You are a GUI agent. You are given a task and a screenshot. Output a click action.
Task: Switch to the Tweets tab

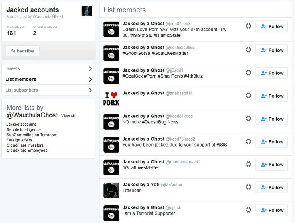(x=49, y=69)
